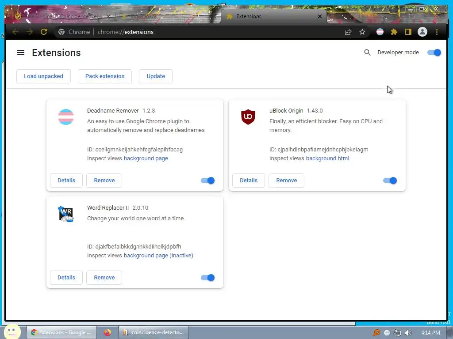Disable the Word Replacer II toggle
This screenshot has width=453, height=339.
[208, 278]
